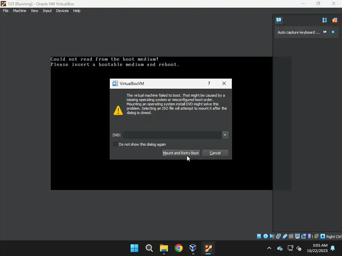Click the question mark help button in dialog

[x=209, y=83]
